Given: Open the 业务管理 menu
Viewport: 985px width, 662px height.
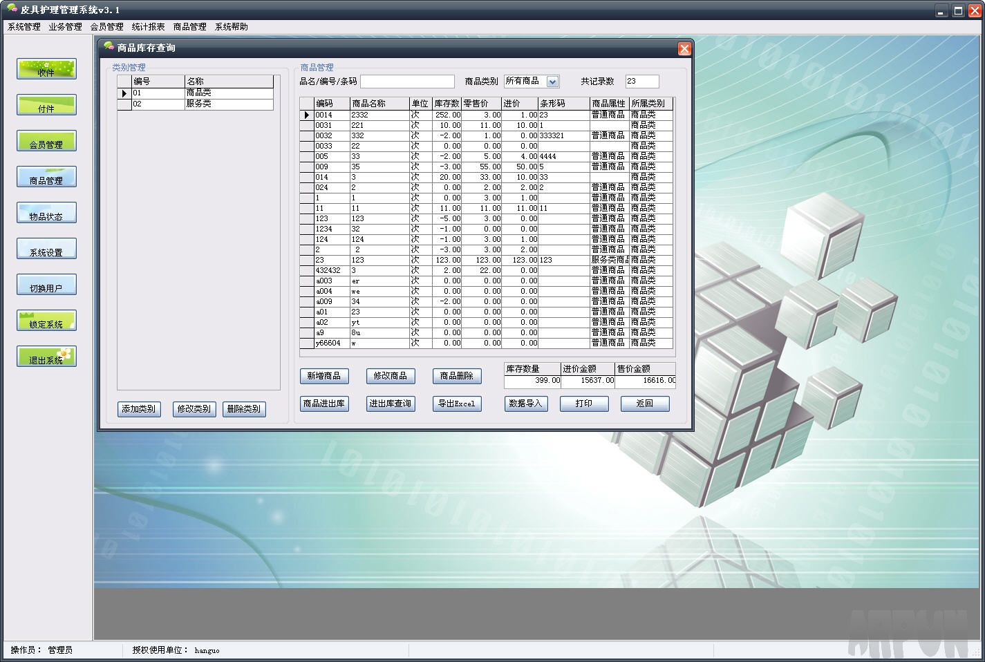Looking at the screenshot, I should (x=65, y=27).
